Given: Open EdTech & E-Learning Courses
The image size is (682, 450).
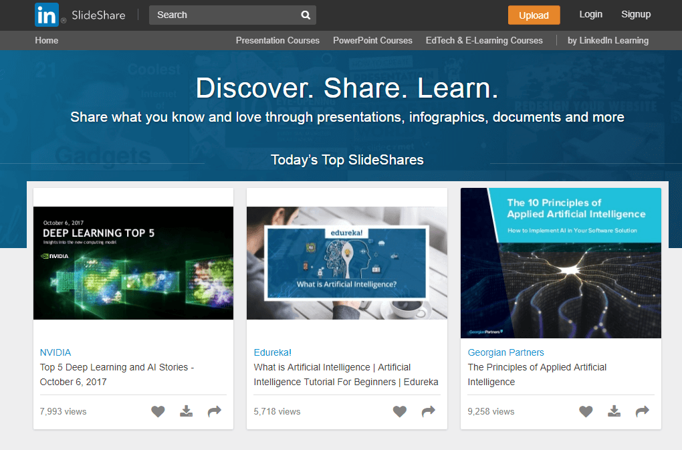Looking at the screenshot, I should click(x=484, y=40).
